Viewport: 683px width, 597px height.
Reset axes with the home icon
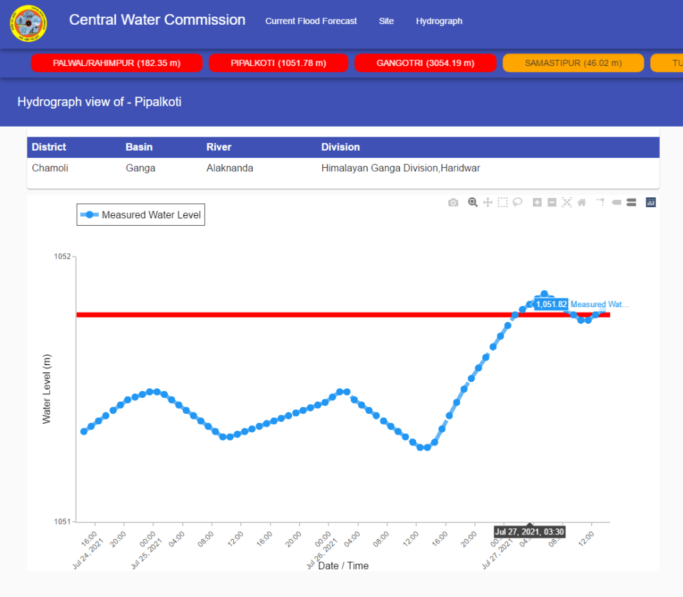pos(582,203)
